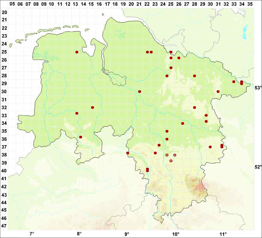
Task: Click column label 19
Action: (123, 4)
